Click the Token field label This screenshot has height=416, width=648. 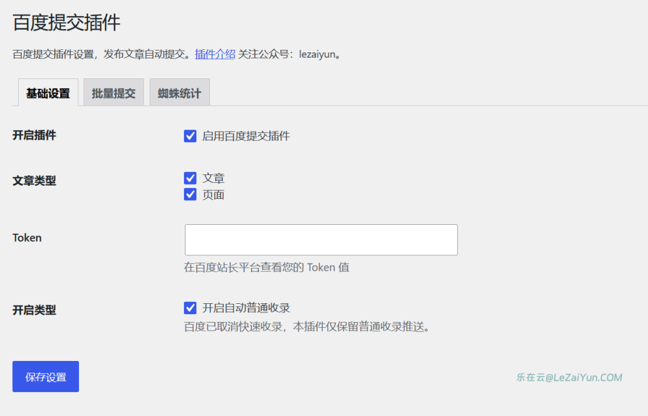27,238
